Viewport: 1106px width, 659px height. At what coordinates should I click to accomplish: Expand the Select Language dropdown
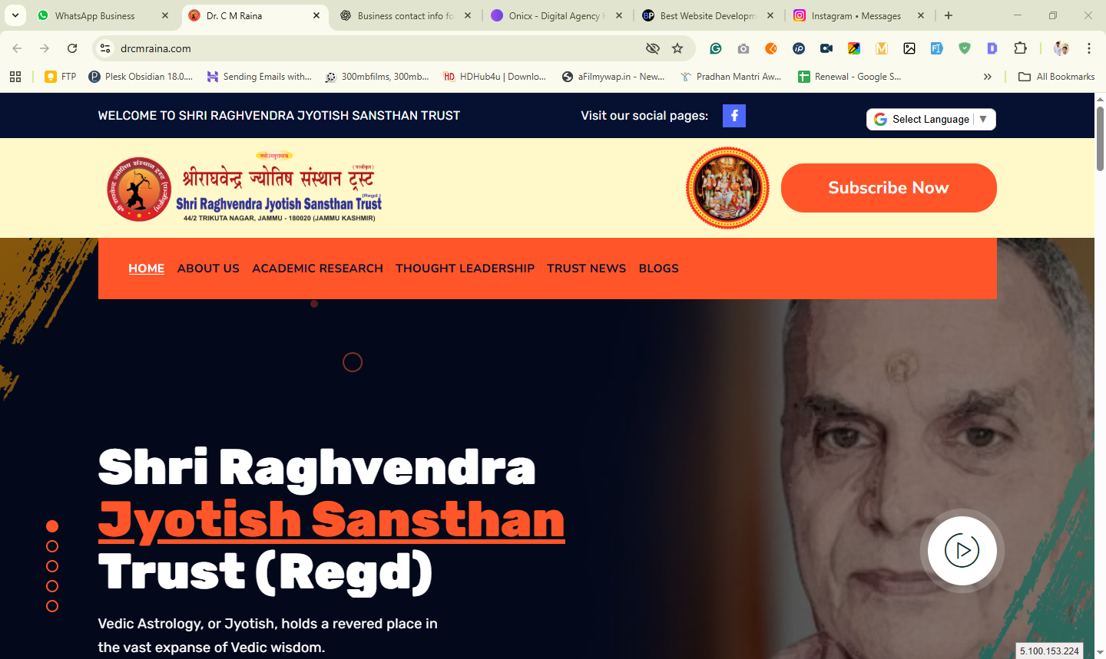[931, 119]
